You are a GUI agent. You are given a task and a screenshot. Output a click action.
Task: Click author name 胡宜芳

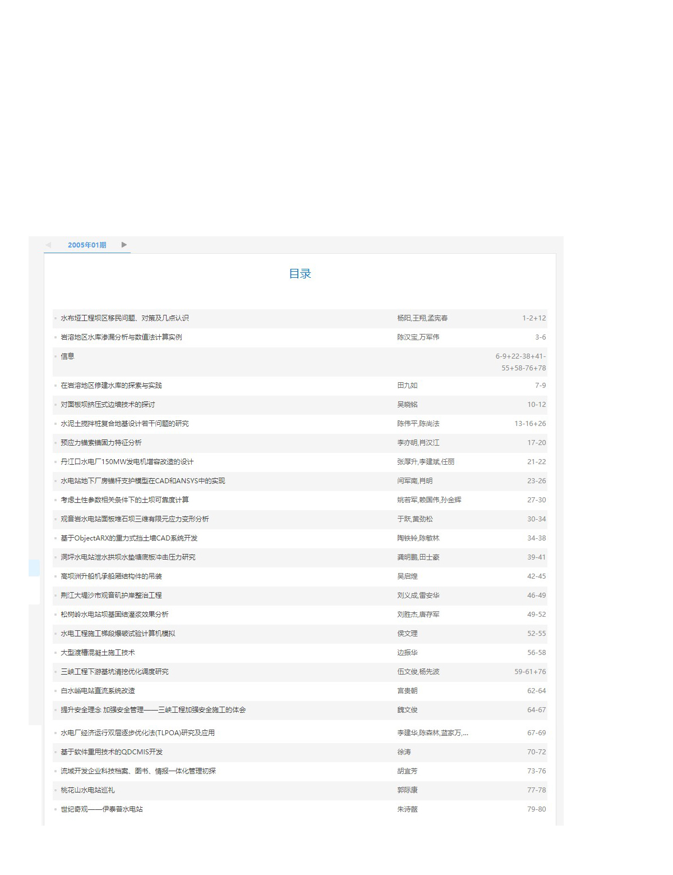(x=407, y=771)
